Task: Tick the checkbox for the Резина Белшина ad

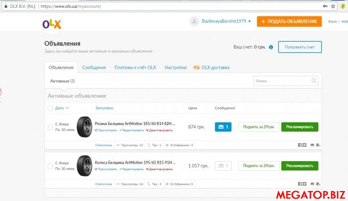Action: [50, 127]
